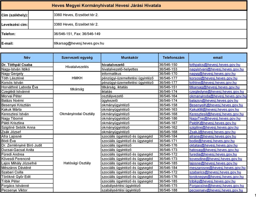Click the email column header
Viewport: 256px width, 197px height.
point(218,58)
